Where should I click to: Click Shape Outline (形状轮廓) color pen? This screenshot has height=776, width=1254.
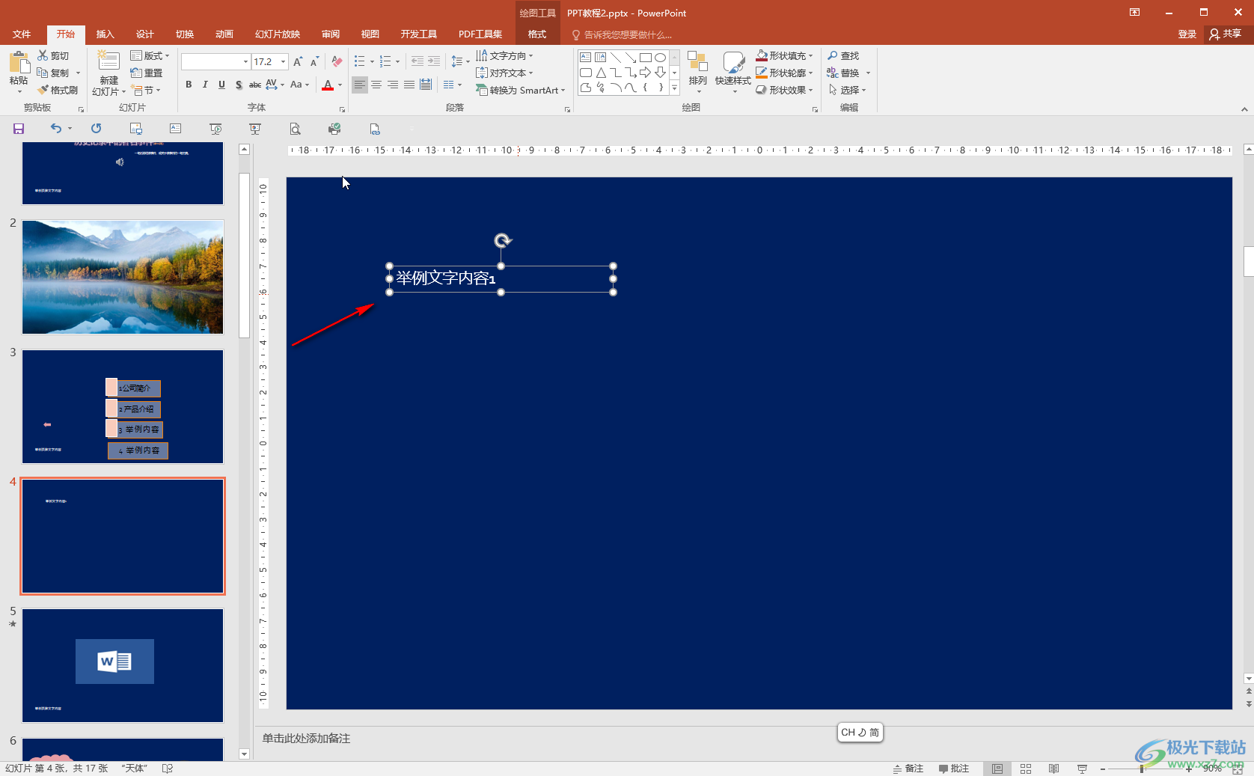click(x=762, y=73)
